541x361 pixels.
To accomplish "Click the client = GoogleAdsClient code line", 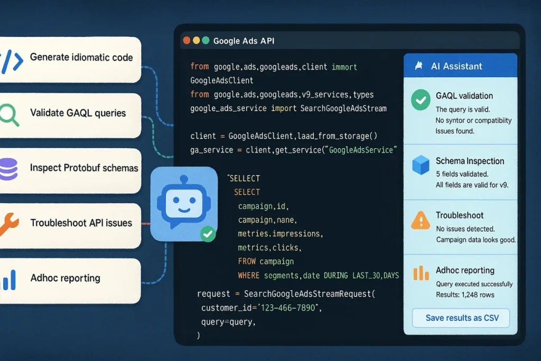I will [283, 136].
